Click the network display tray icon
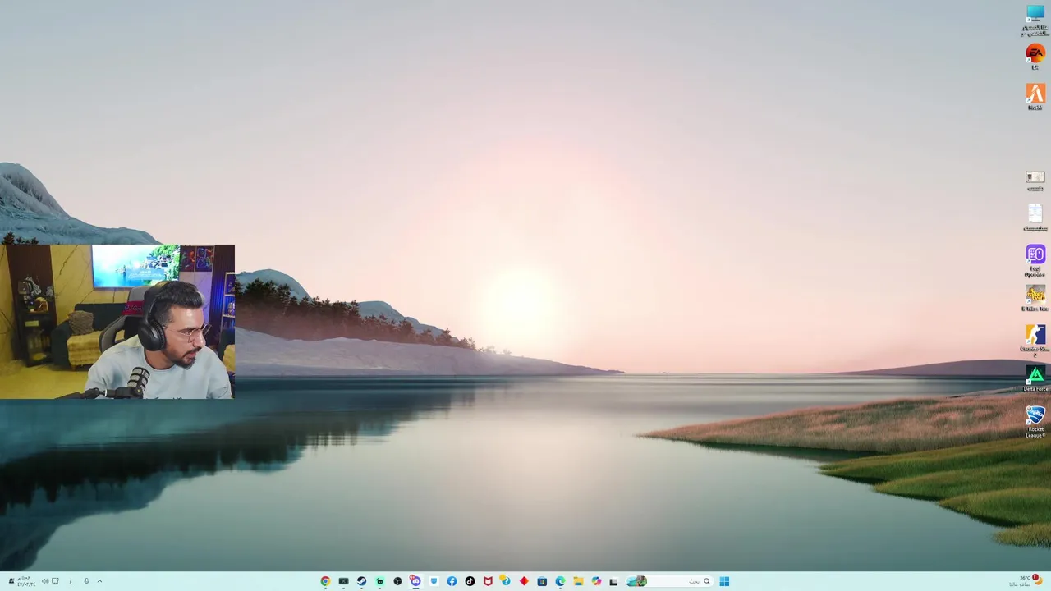Screen dimensions: 1051x591 coord(55,581)
